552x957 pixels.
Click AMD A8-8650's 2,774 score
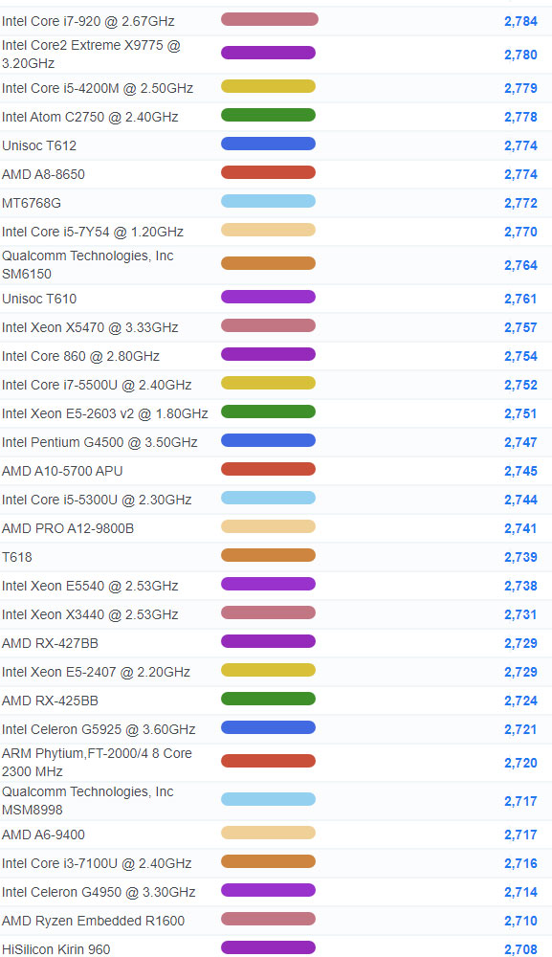coord(520,174)
